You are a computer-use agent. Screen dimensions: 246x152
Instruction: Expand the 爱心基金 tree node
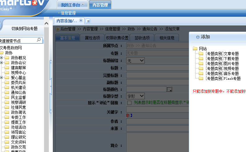[x=2, y=78]
